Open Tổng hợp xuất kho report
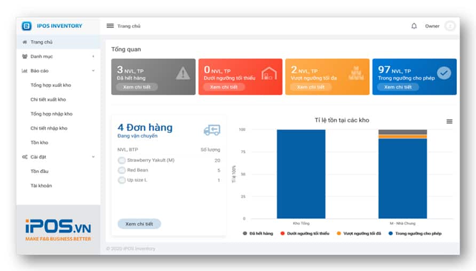This screenshot has width=476, height=271. point(51,85)
